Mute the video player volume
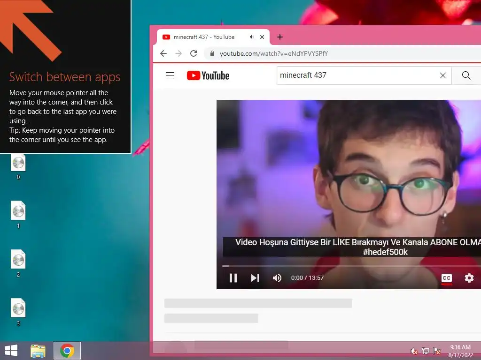This screenshot has height=360, width=481. pos(277,278)
